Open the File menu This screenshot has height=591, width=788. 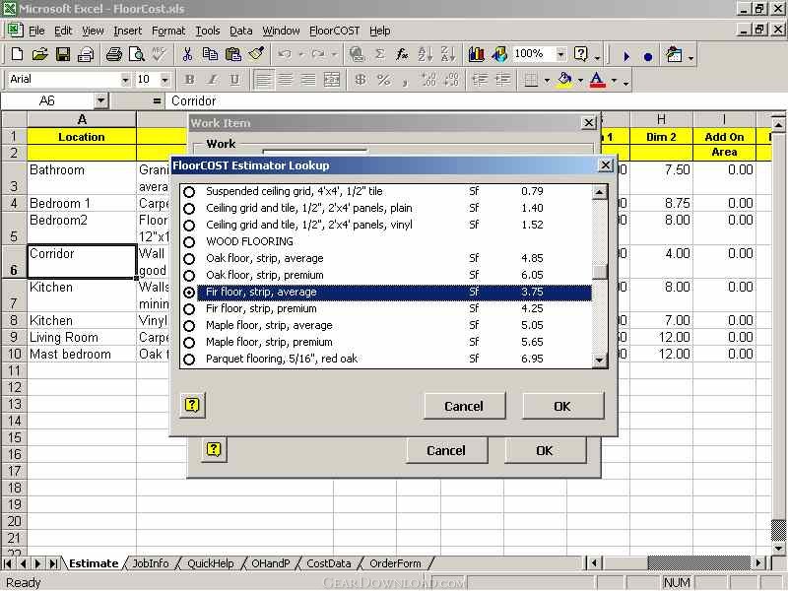click(36, 31)
